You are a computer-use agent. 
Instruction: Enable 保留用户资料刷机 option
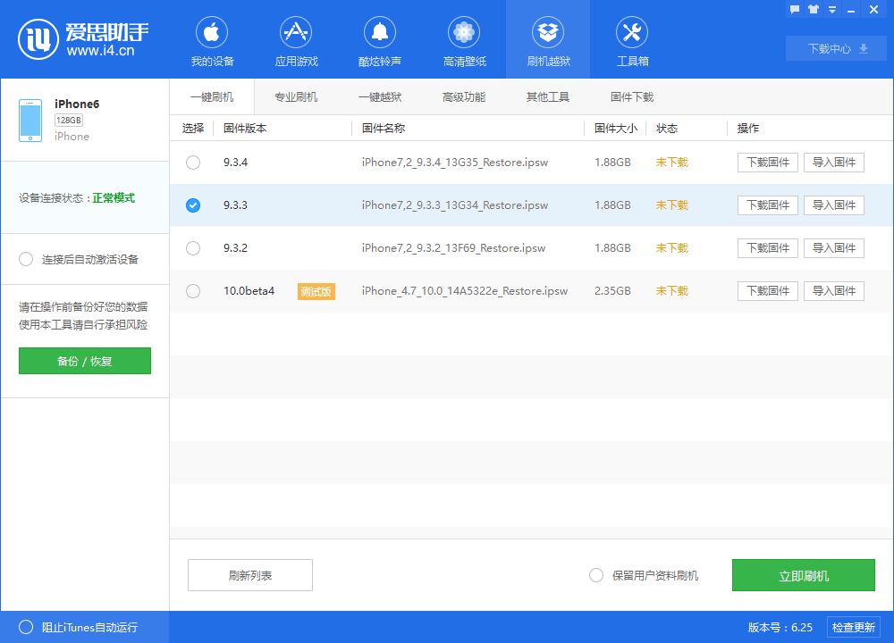click(596, 575)
